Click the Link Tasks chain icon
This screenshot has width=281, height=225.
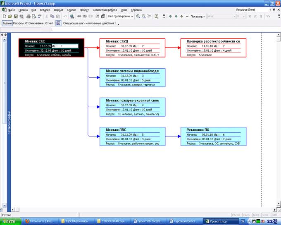coord(79,16)
